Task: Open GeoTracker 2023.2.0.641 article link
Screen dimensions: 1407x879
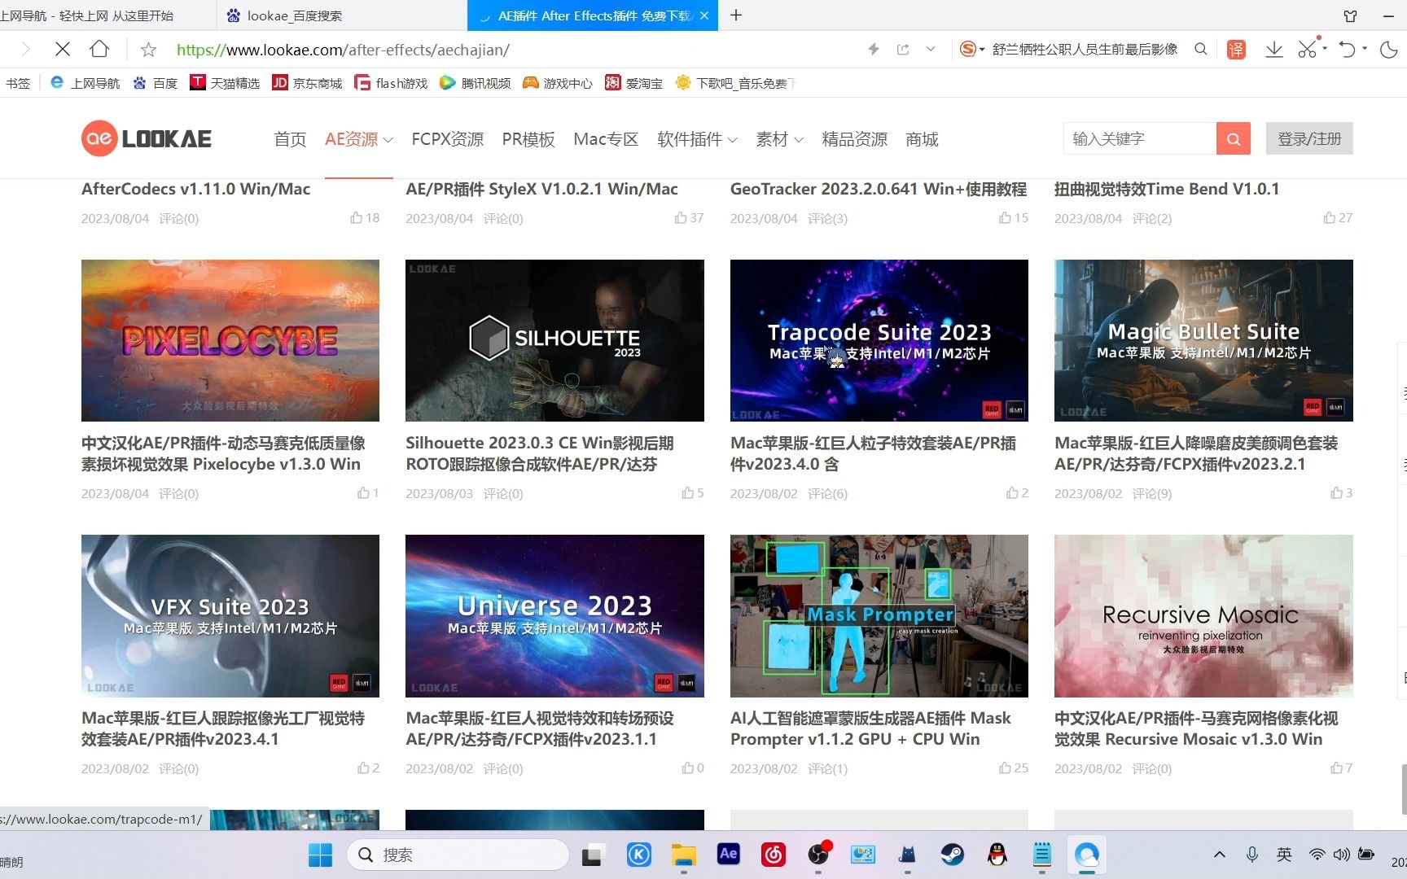Action: (x=878, y=189)
